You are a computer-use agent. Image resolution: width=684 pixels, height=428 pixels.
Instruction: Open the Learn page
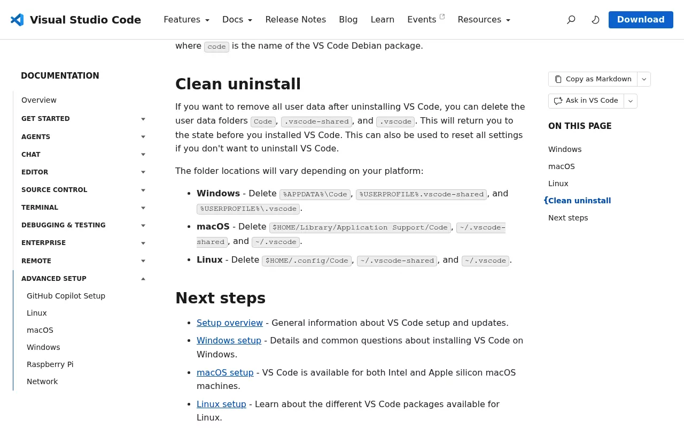point(383,20)
